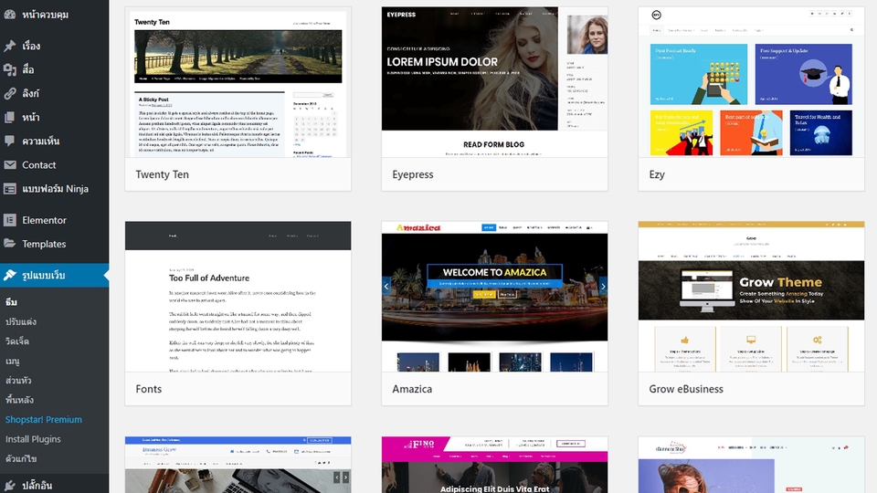
Task: Click the Elementor icon
Action: pos(9,220)
